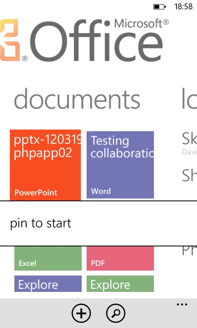Open the green Excel document tile

point(48,259)
